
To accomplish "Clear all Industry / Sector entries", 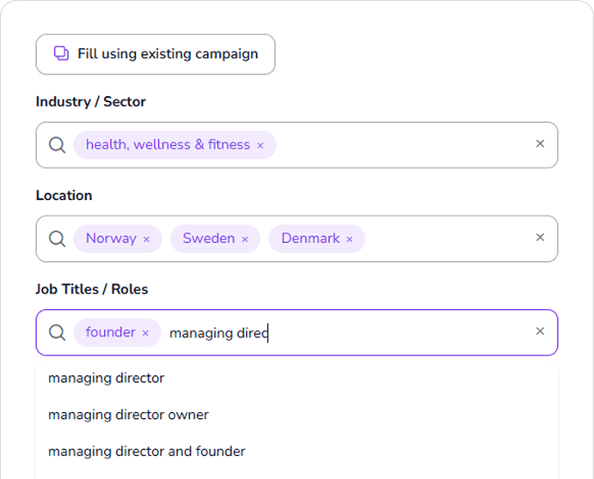I will click(x=540, y=143).
